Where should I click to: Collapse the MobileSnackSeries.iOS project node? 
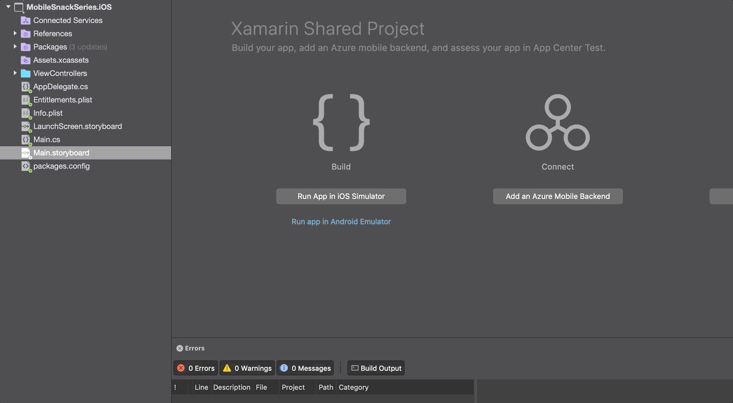click(x=8, y=7)
